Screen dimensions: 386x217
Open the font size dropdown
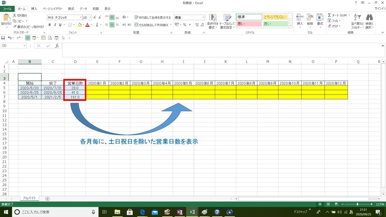[90, 17]
